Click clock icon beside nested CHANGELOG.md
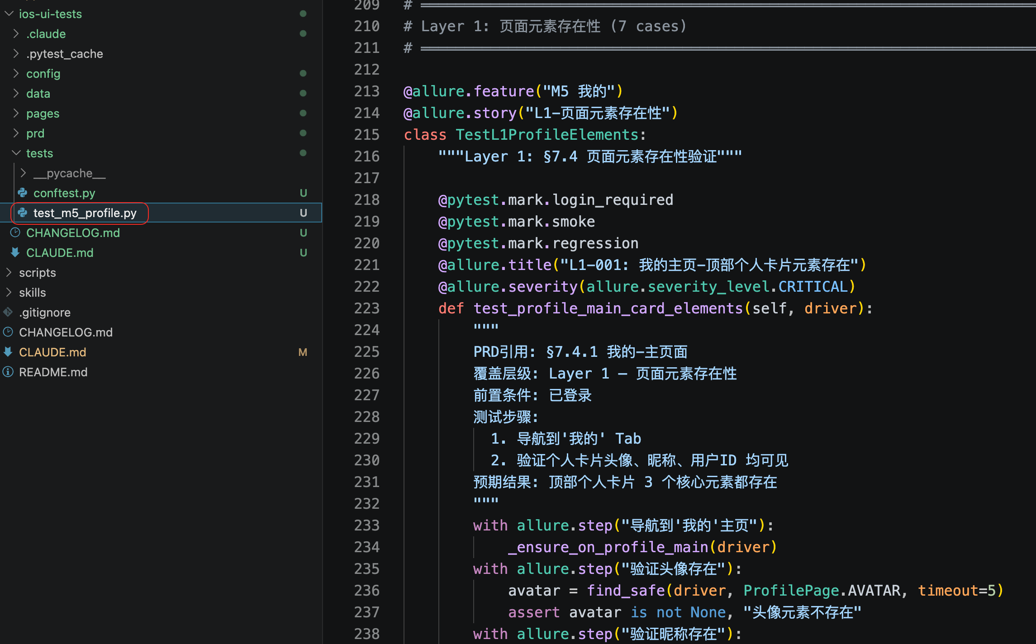 [x=15, y=233]
